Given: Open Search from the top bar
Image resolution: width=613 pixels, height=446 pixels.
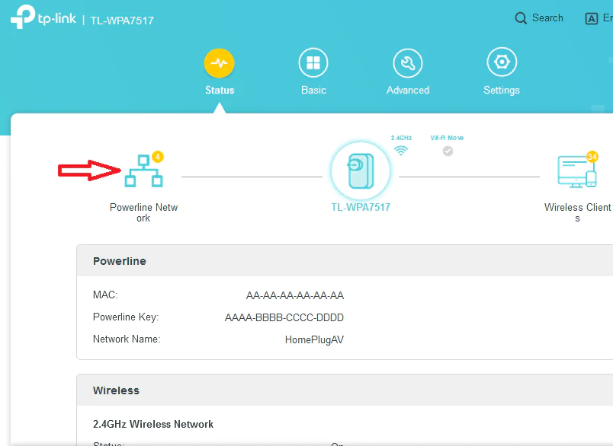Looking at the screenshot, I should coord(538,18).
